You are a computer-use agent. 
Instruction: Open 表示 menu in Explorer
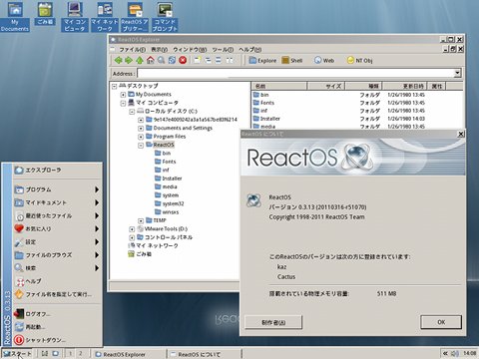pos(159,50)
